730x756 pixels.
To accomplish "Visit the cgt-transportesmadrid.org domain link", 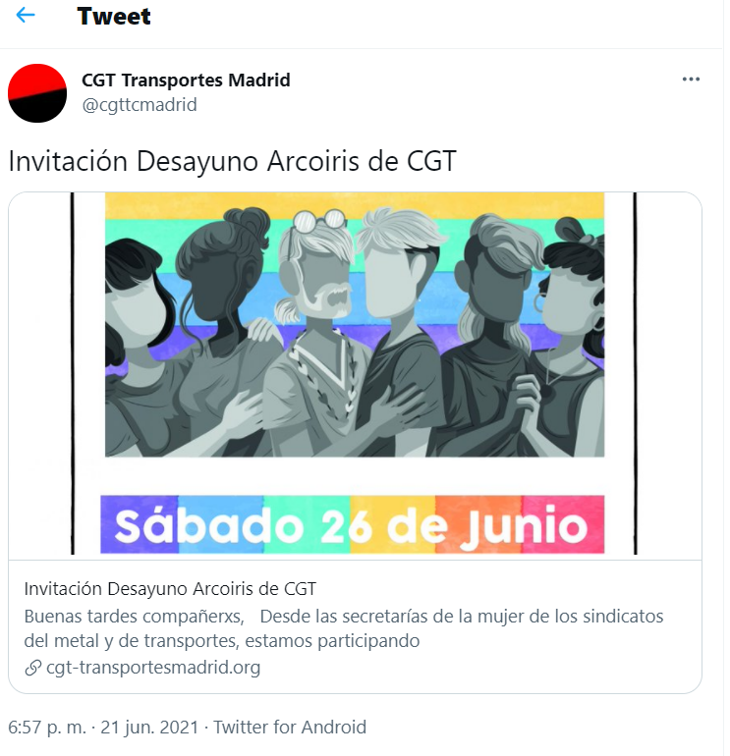I will coord(153,668).
